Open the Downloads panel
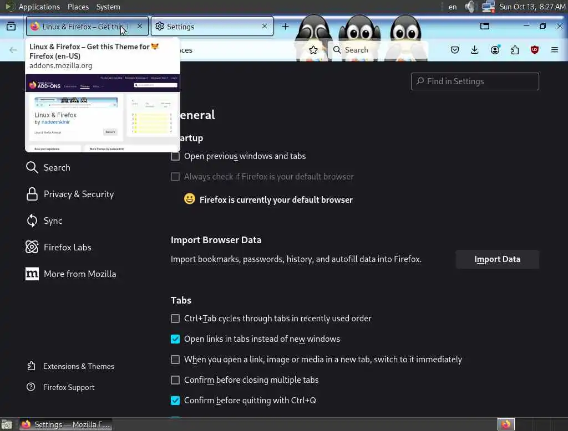 (475, 50)
